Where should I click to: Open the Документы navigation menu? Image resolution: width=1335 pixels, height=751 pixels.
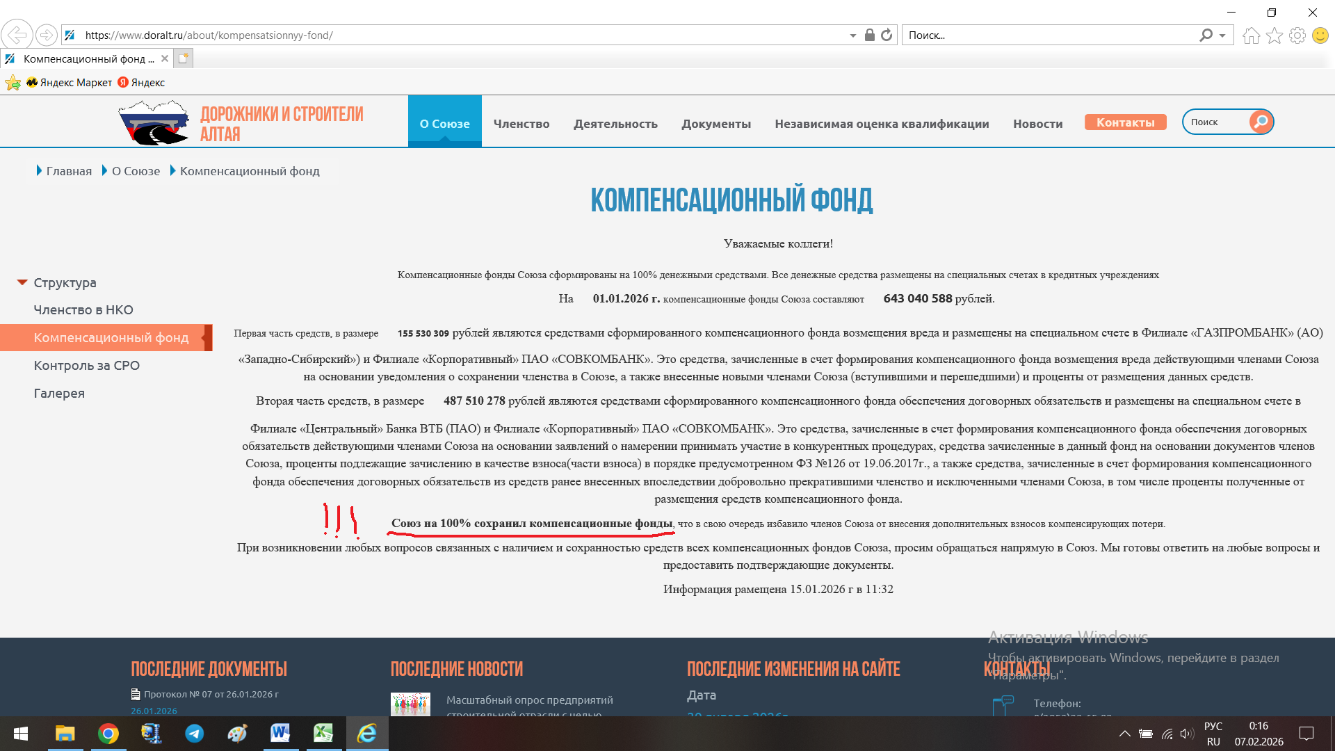tap(715, 124)
